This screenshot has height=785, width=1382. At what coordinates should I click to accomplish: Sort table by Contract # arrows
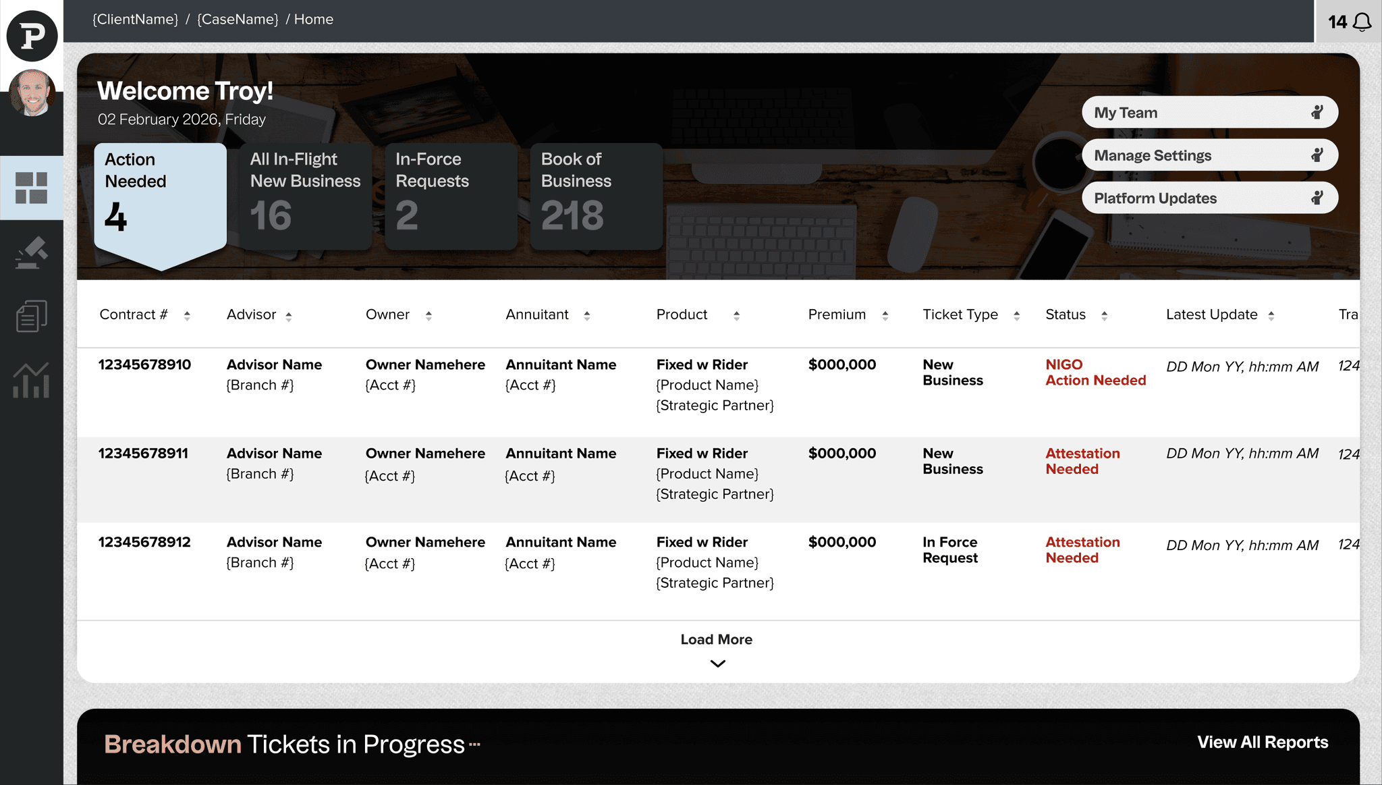[187, 315]
